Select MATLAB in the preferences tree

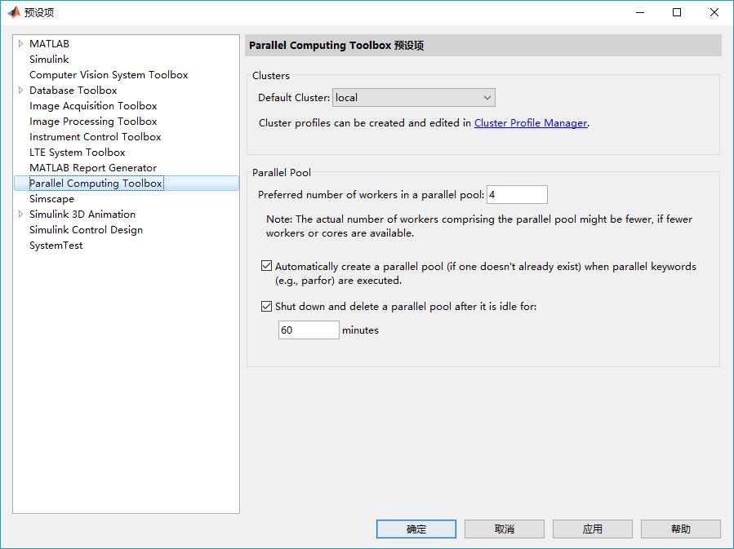49,43
